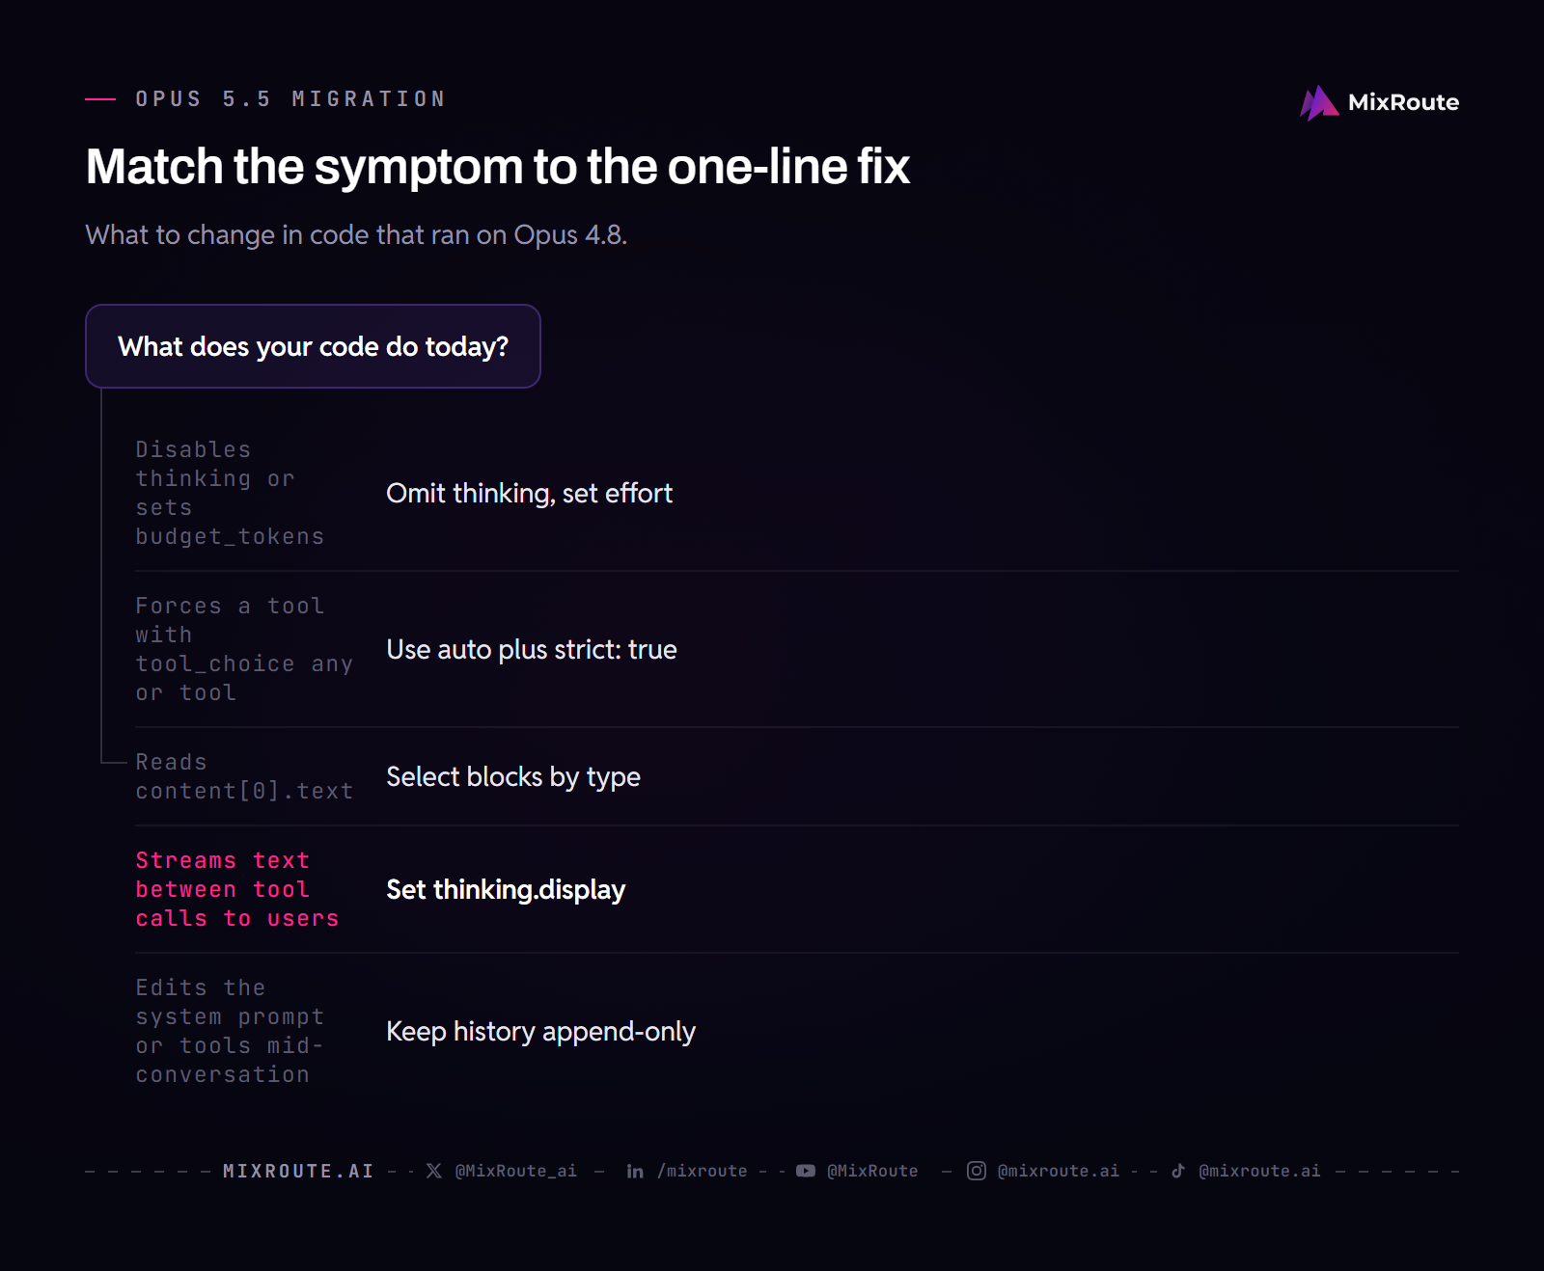Select "Disables thinking or sets budget_tokens" symptom
1544x1271 pixels.
pos(230,493)
